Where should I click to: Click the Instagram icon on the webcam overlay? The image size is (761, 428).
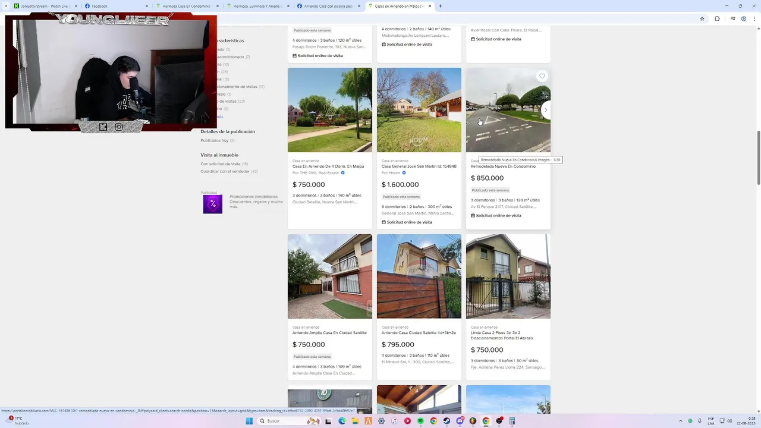[x=119, y=127]
